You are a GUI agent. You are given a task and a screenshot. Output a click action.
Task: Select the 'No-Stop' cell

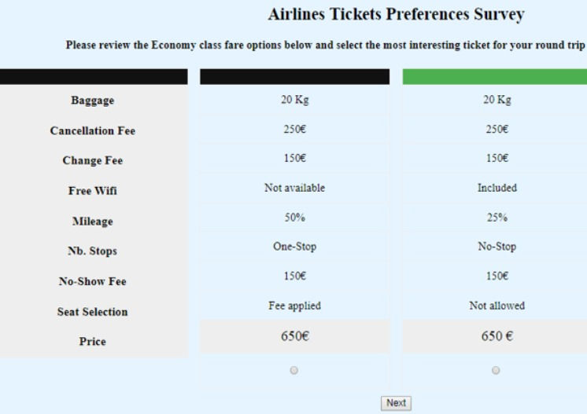pos(496,247)
